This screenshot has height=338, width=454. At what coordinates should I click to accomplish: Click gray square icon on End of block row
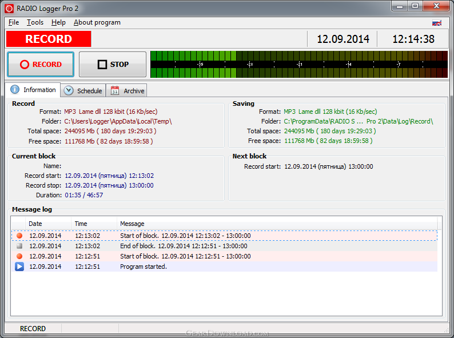[x=19, y=246]
